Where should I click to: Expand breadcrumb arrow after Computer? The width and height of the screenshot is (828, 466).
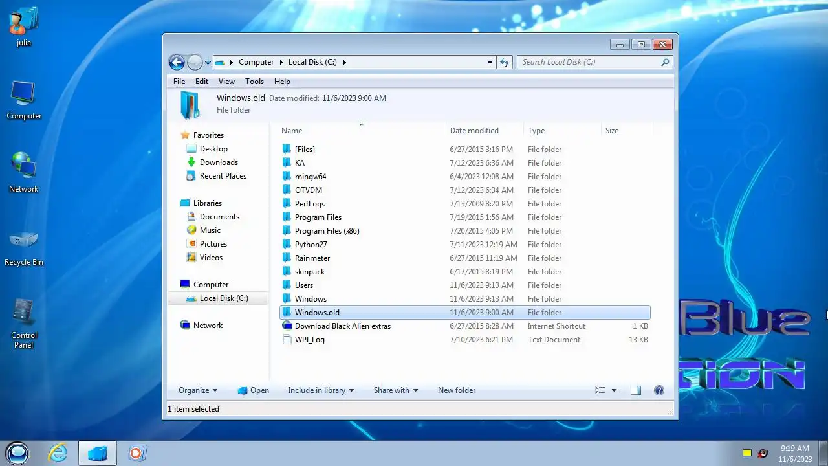(281, 62)
